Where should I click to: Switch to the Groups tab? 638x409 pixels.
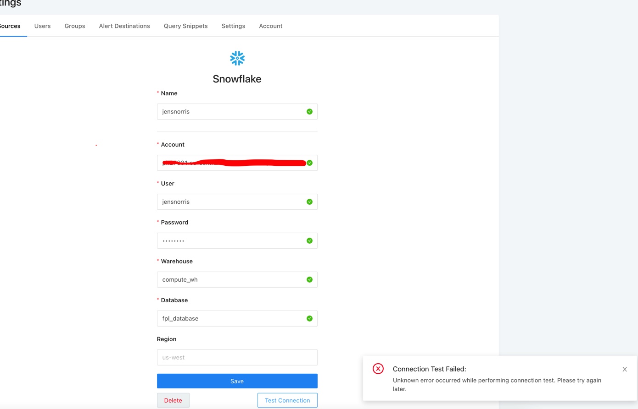(x=75, y=26)
